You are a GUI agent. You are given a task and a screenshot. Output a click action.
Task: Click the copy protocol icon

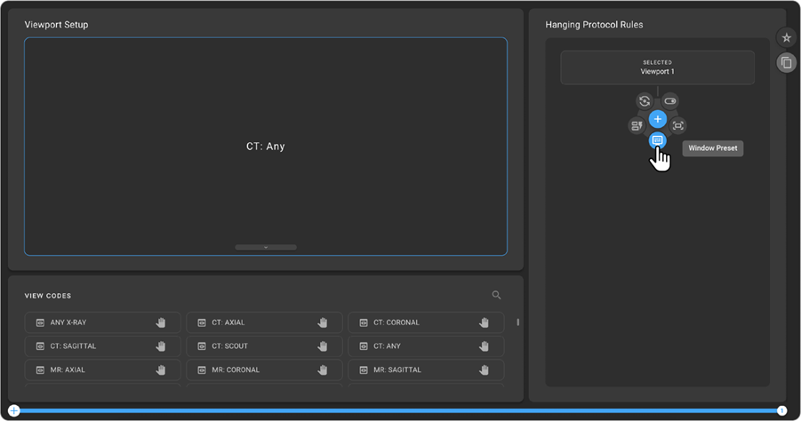click(x=786, y=62)
